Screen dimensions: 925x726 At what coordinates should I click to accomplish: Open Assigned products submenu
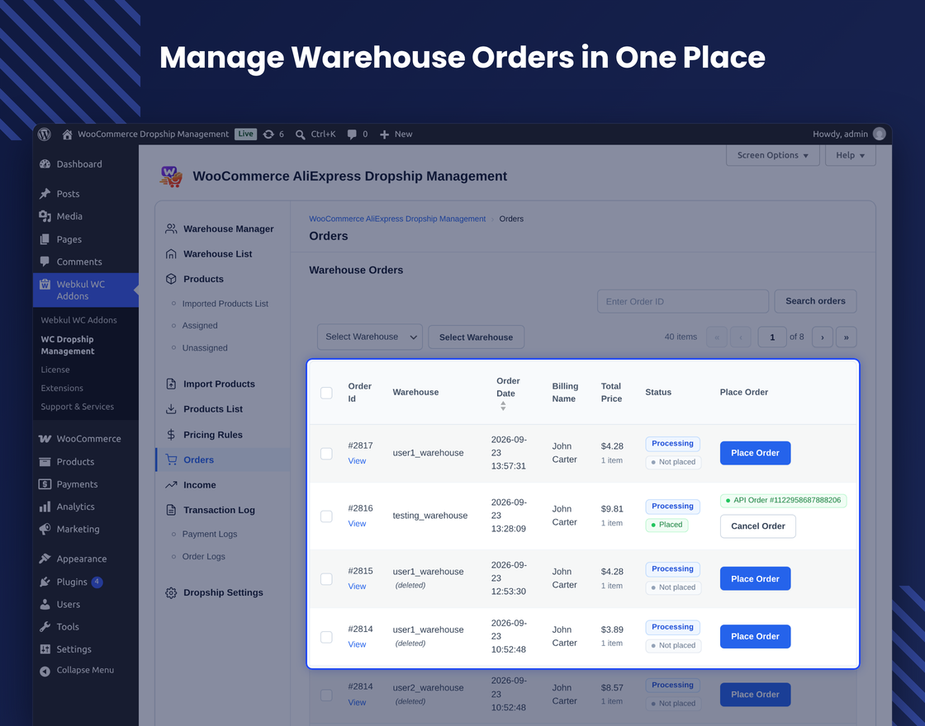click(200, 325)
